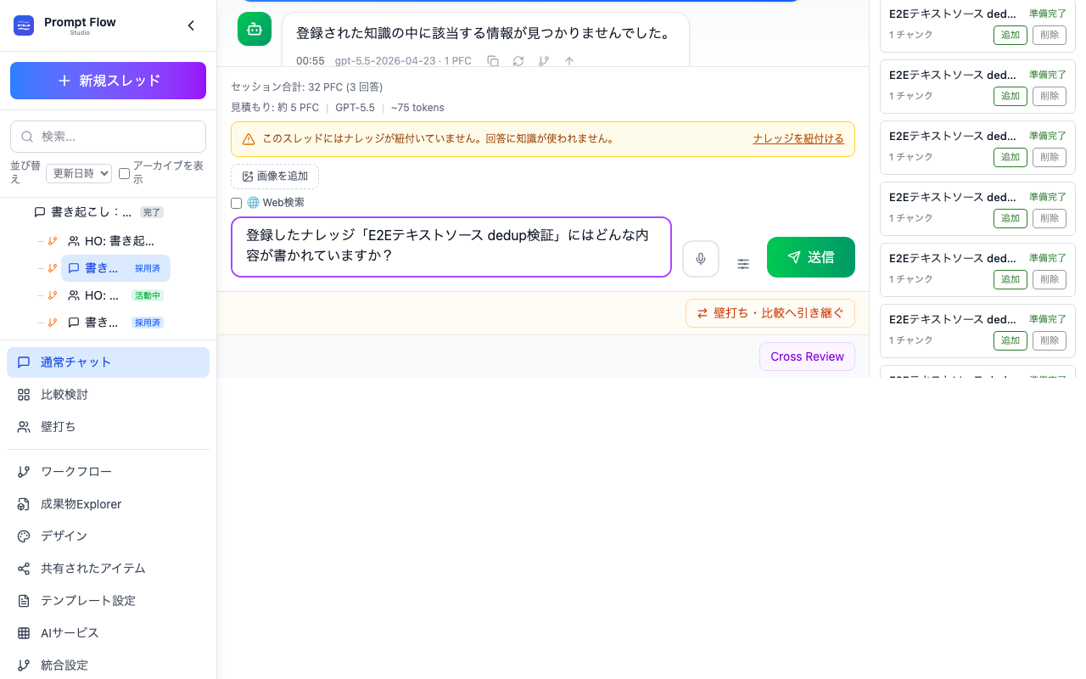Click the share icon for 共有されたアイテム
The height and width of the screenshot is (679, 1086).
pyautogui.click(x=24, y=569)
